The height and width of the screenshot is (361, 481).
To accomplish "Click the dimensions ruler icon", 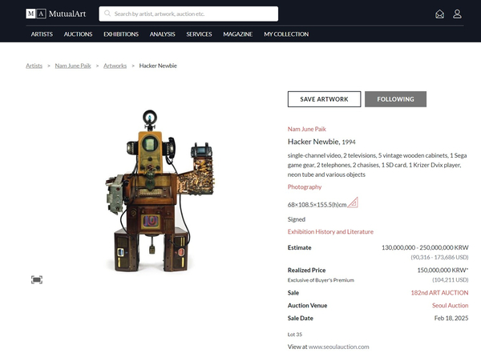I will (354, 203).
